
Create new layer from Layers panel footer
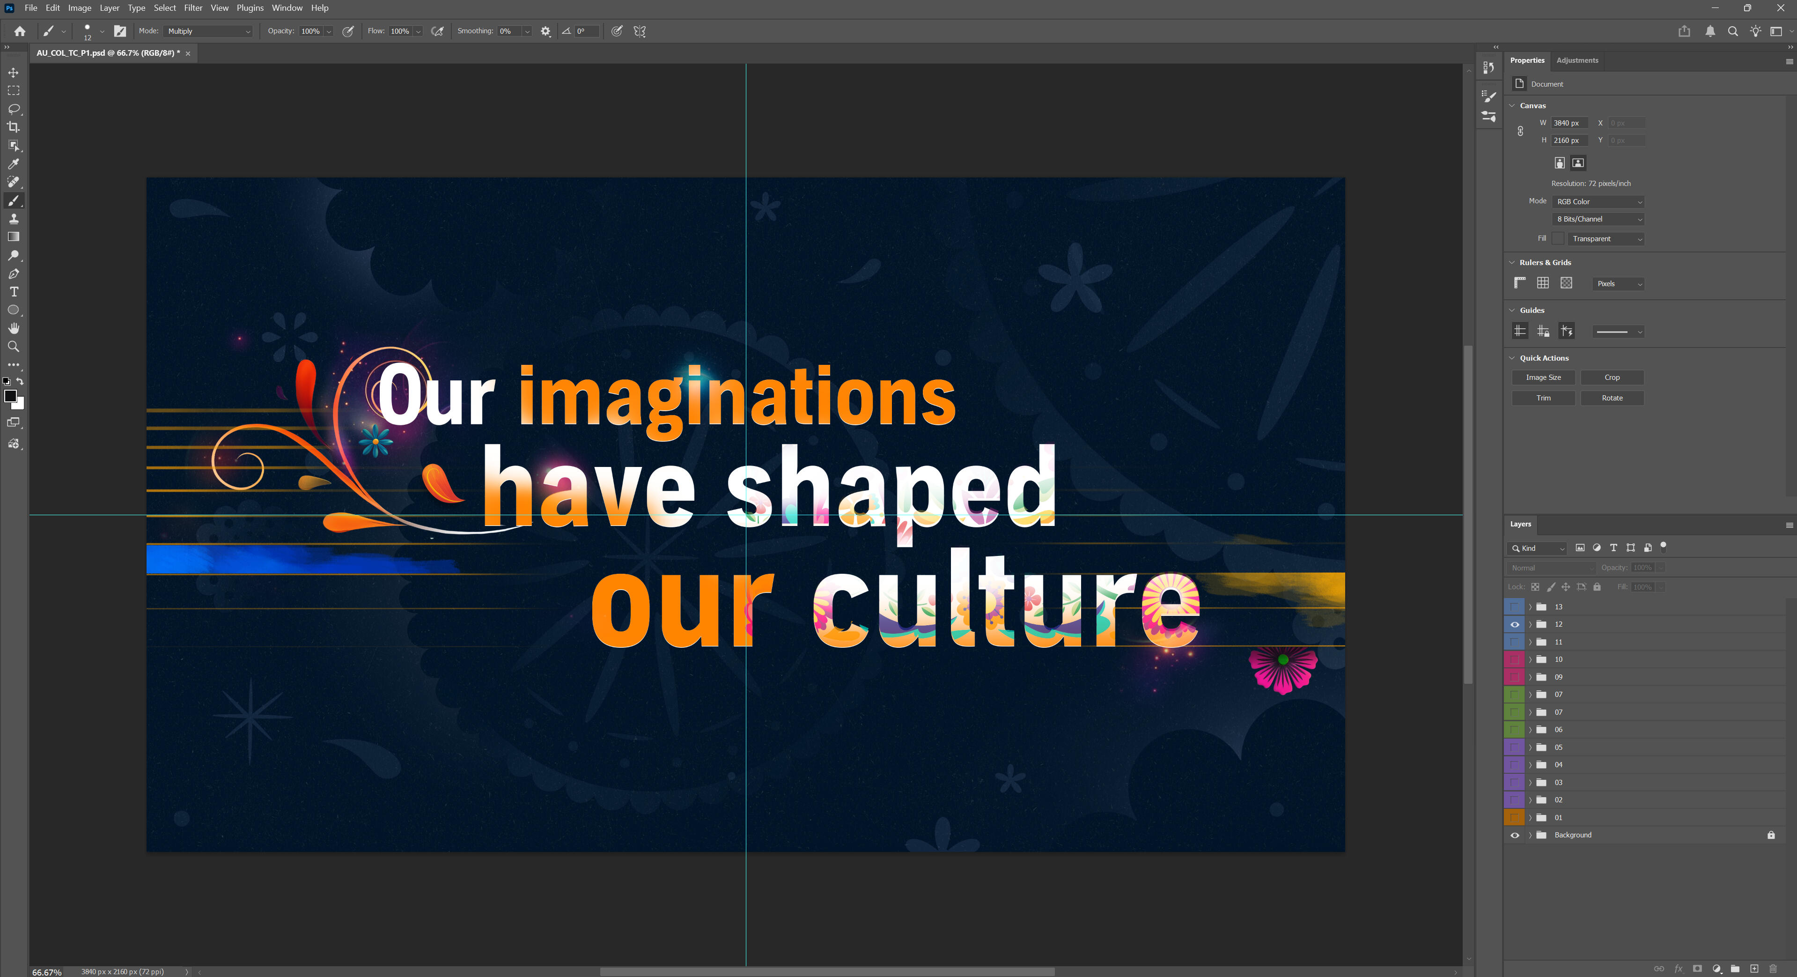(1754, 969)
